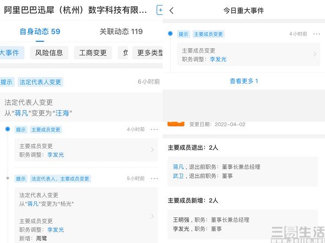
Task: Tap 法定代表人变更 tag at 6小时前
Action: 40,82
